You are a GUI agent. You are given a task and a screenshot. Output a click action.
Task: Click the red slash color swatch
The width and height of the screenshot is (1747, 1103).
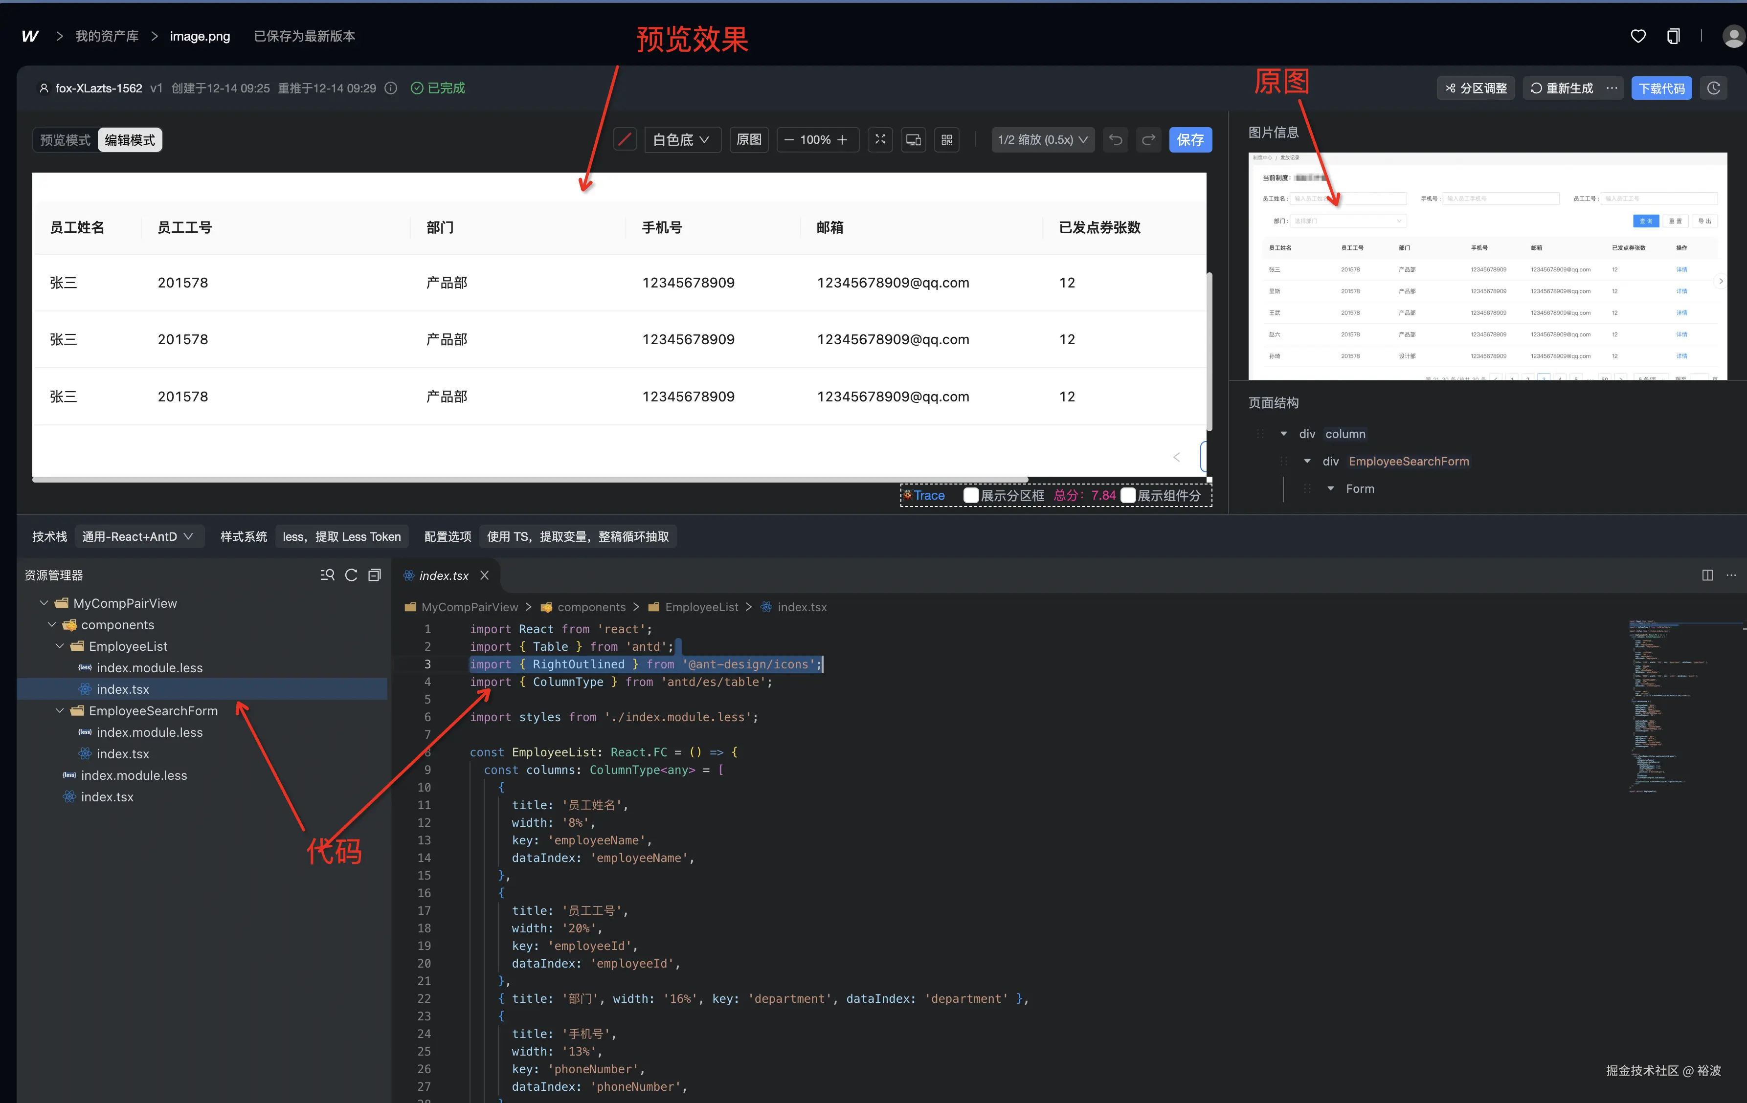[625, 139]
